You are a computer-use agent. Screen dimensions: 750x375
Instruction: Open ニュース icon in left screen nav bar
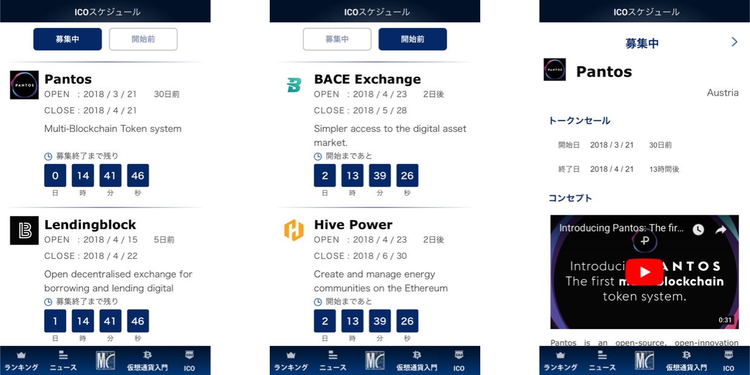point(63,356)
